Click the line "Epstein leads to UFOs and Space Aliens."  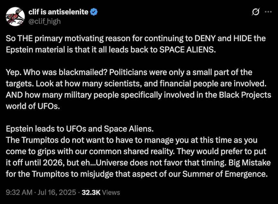pos(80,130)
